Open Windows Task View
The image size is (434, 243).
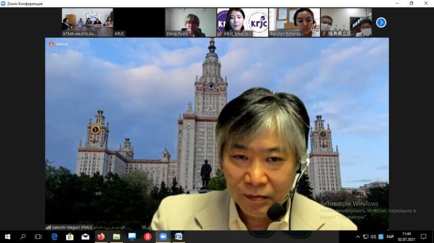[38, 237]
